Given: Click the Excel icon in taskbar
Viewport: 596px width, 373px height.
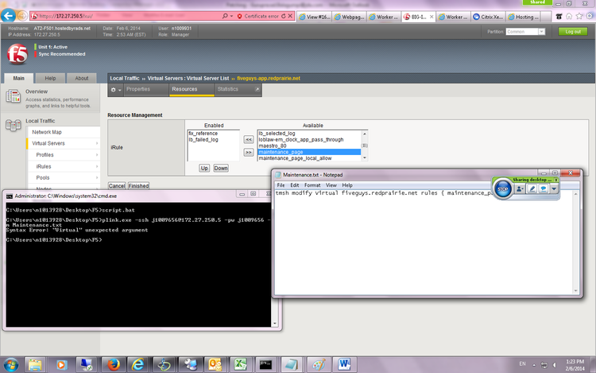Looking at the screenshot, I should [240, 363].
